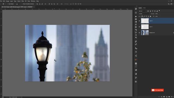174x98 pixels.
Task: Click the shape layer filter icon
Action: [155, 11]
